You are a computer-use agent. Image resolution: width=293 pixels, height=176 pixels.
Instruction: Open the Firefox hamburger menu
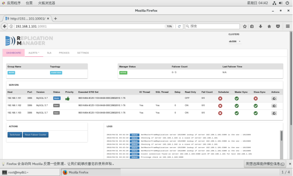pyautogui.click(x=288, y=26)
